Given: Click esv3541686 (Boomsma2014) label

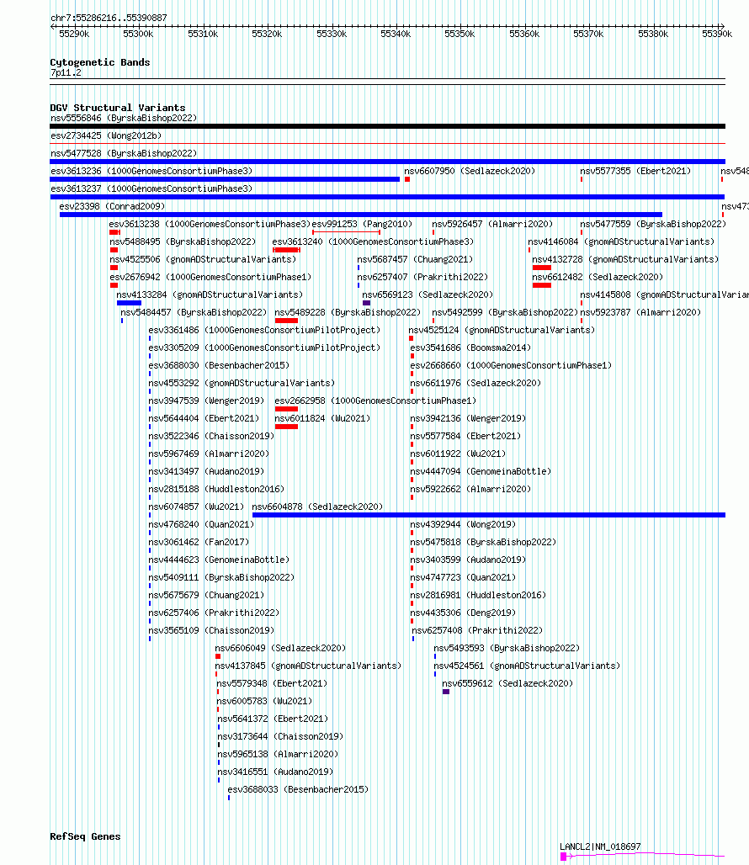Looking at the screenshot, I should click(x=470, y=348).
